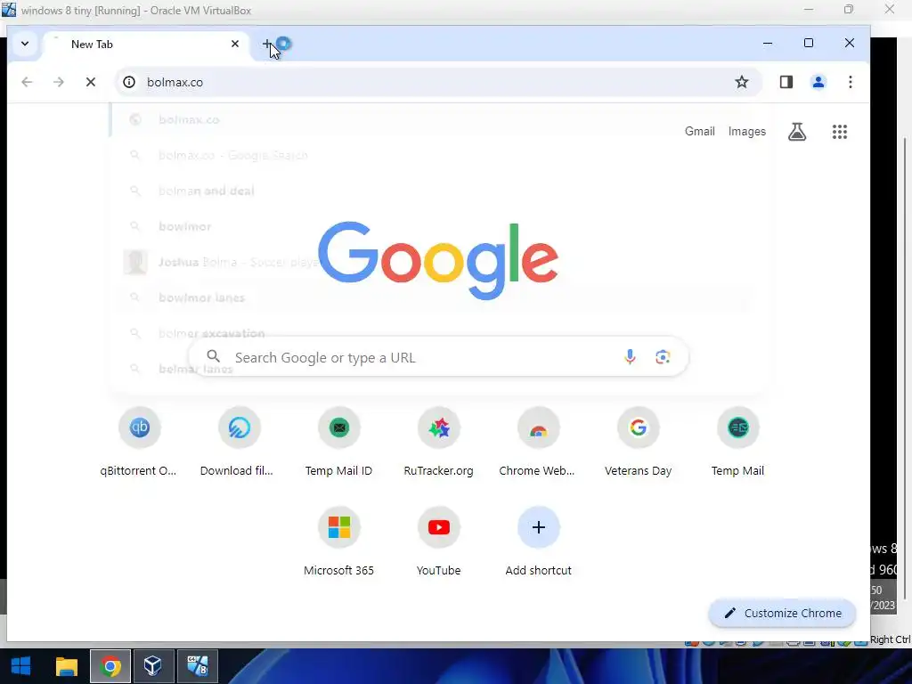912x684 pixels.
Task: Open Google Search Labs flask icon
Action: tap(797, 132)
